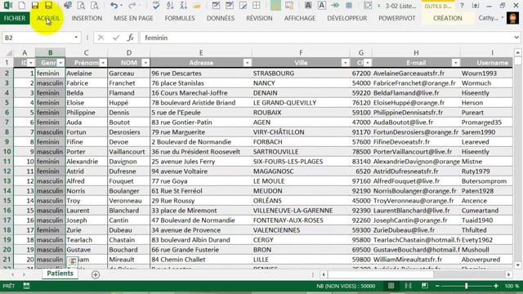Confirm the entry with formula bar checkmark

pyautogui.click(x=116, y=38)
